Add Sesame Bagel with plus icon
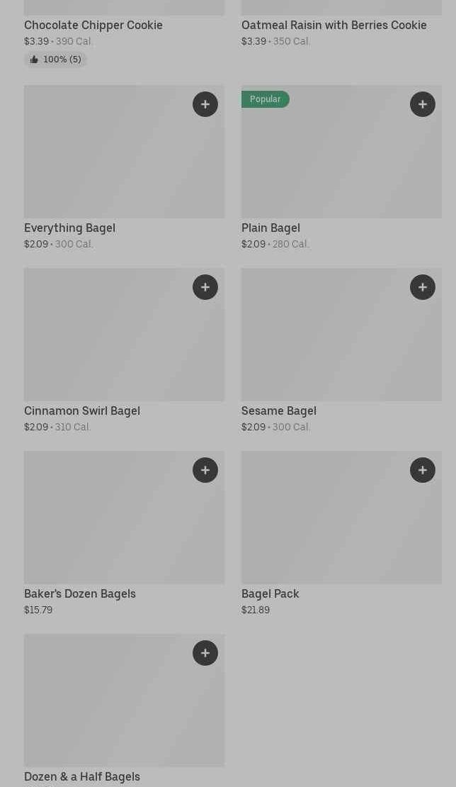 423,287
